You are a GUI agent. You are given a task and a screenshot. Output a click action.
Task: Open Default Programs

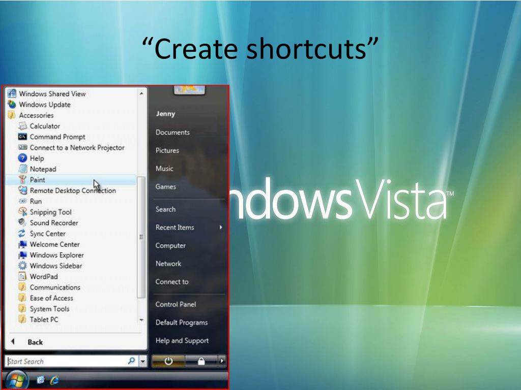[182, 322]
